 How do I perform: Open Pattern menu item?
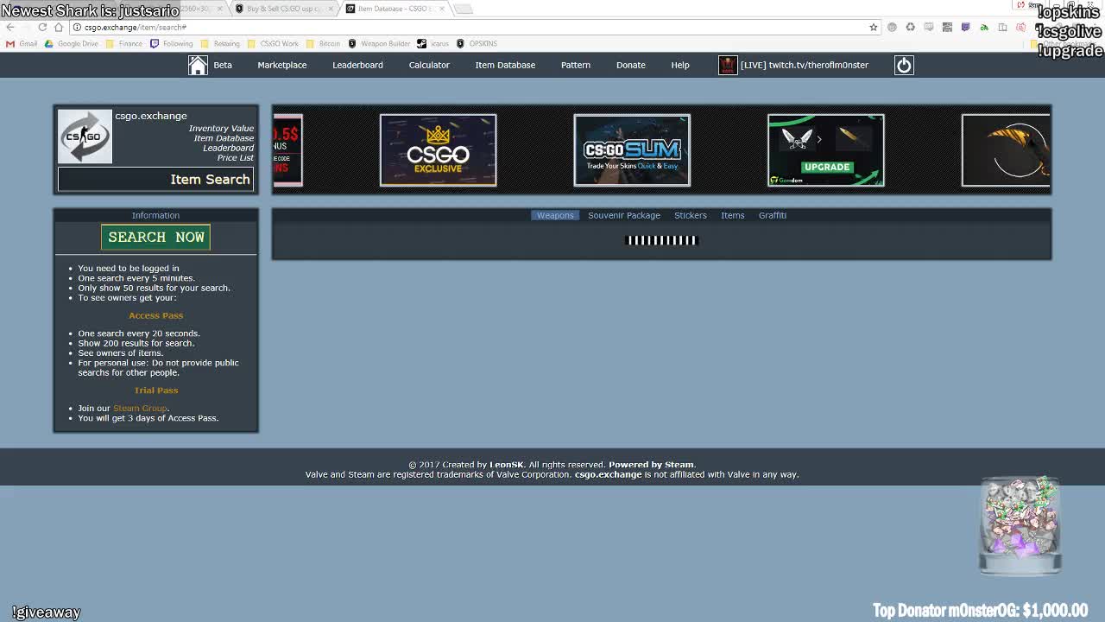click(575, 65)
